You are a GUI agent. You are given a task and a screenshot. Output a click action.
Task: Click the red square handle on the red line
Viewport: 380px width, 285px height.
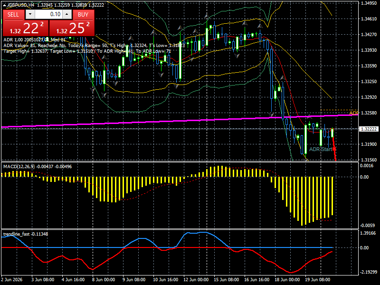[334, 149]
